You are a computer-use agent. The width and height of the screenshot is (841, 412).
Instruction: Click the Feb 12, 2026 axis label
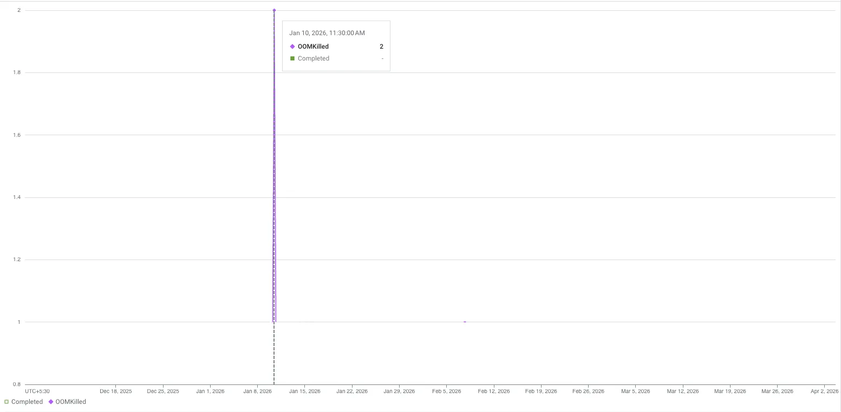(x=493, y=391)
